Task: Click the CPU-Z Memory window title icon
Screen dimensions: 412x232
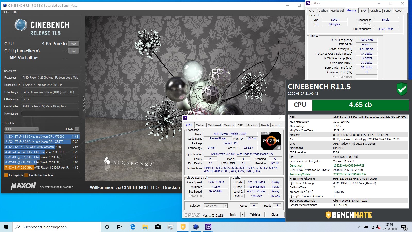Action: [308, 3]
